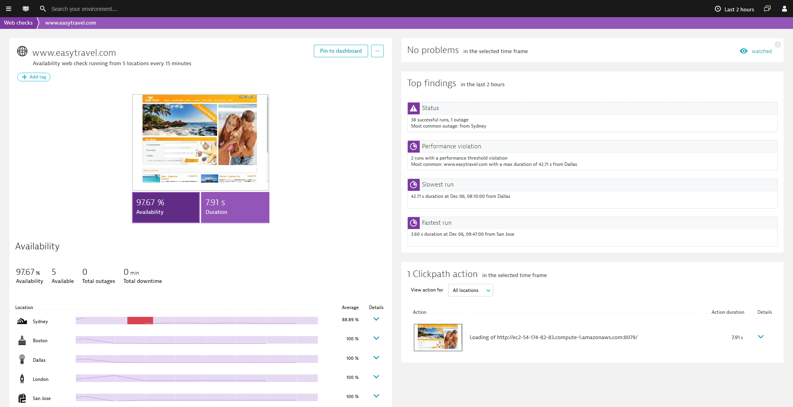Open the Last 2 hours timeframe selector
The width and height of the screenshot is (793, 407).
(734, 9)
